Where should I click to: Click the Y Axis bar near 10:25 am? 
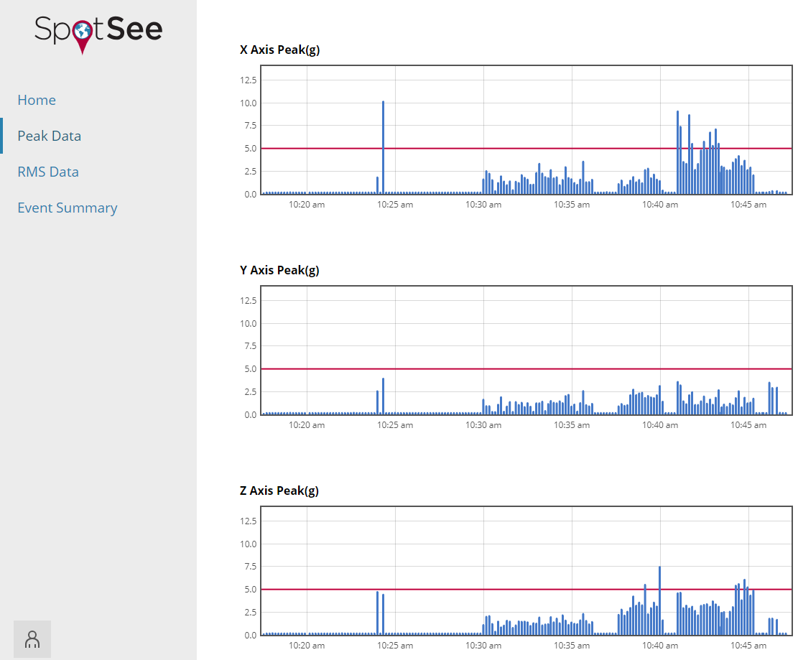click(x=384, y=396)
